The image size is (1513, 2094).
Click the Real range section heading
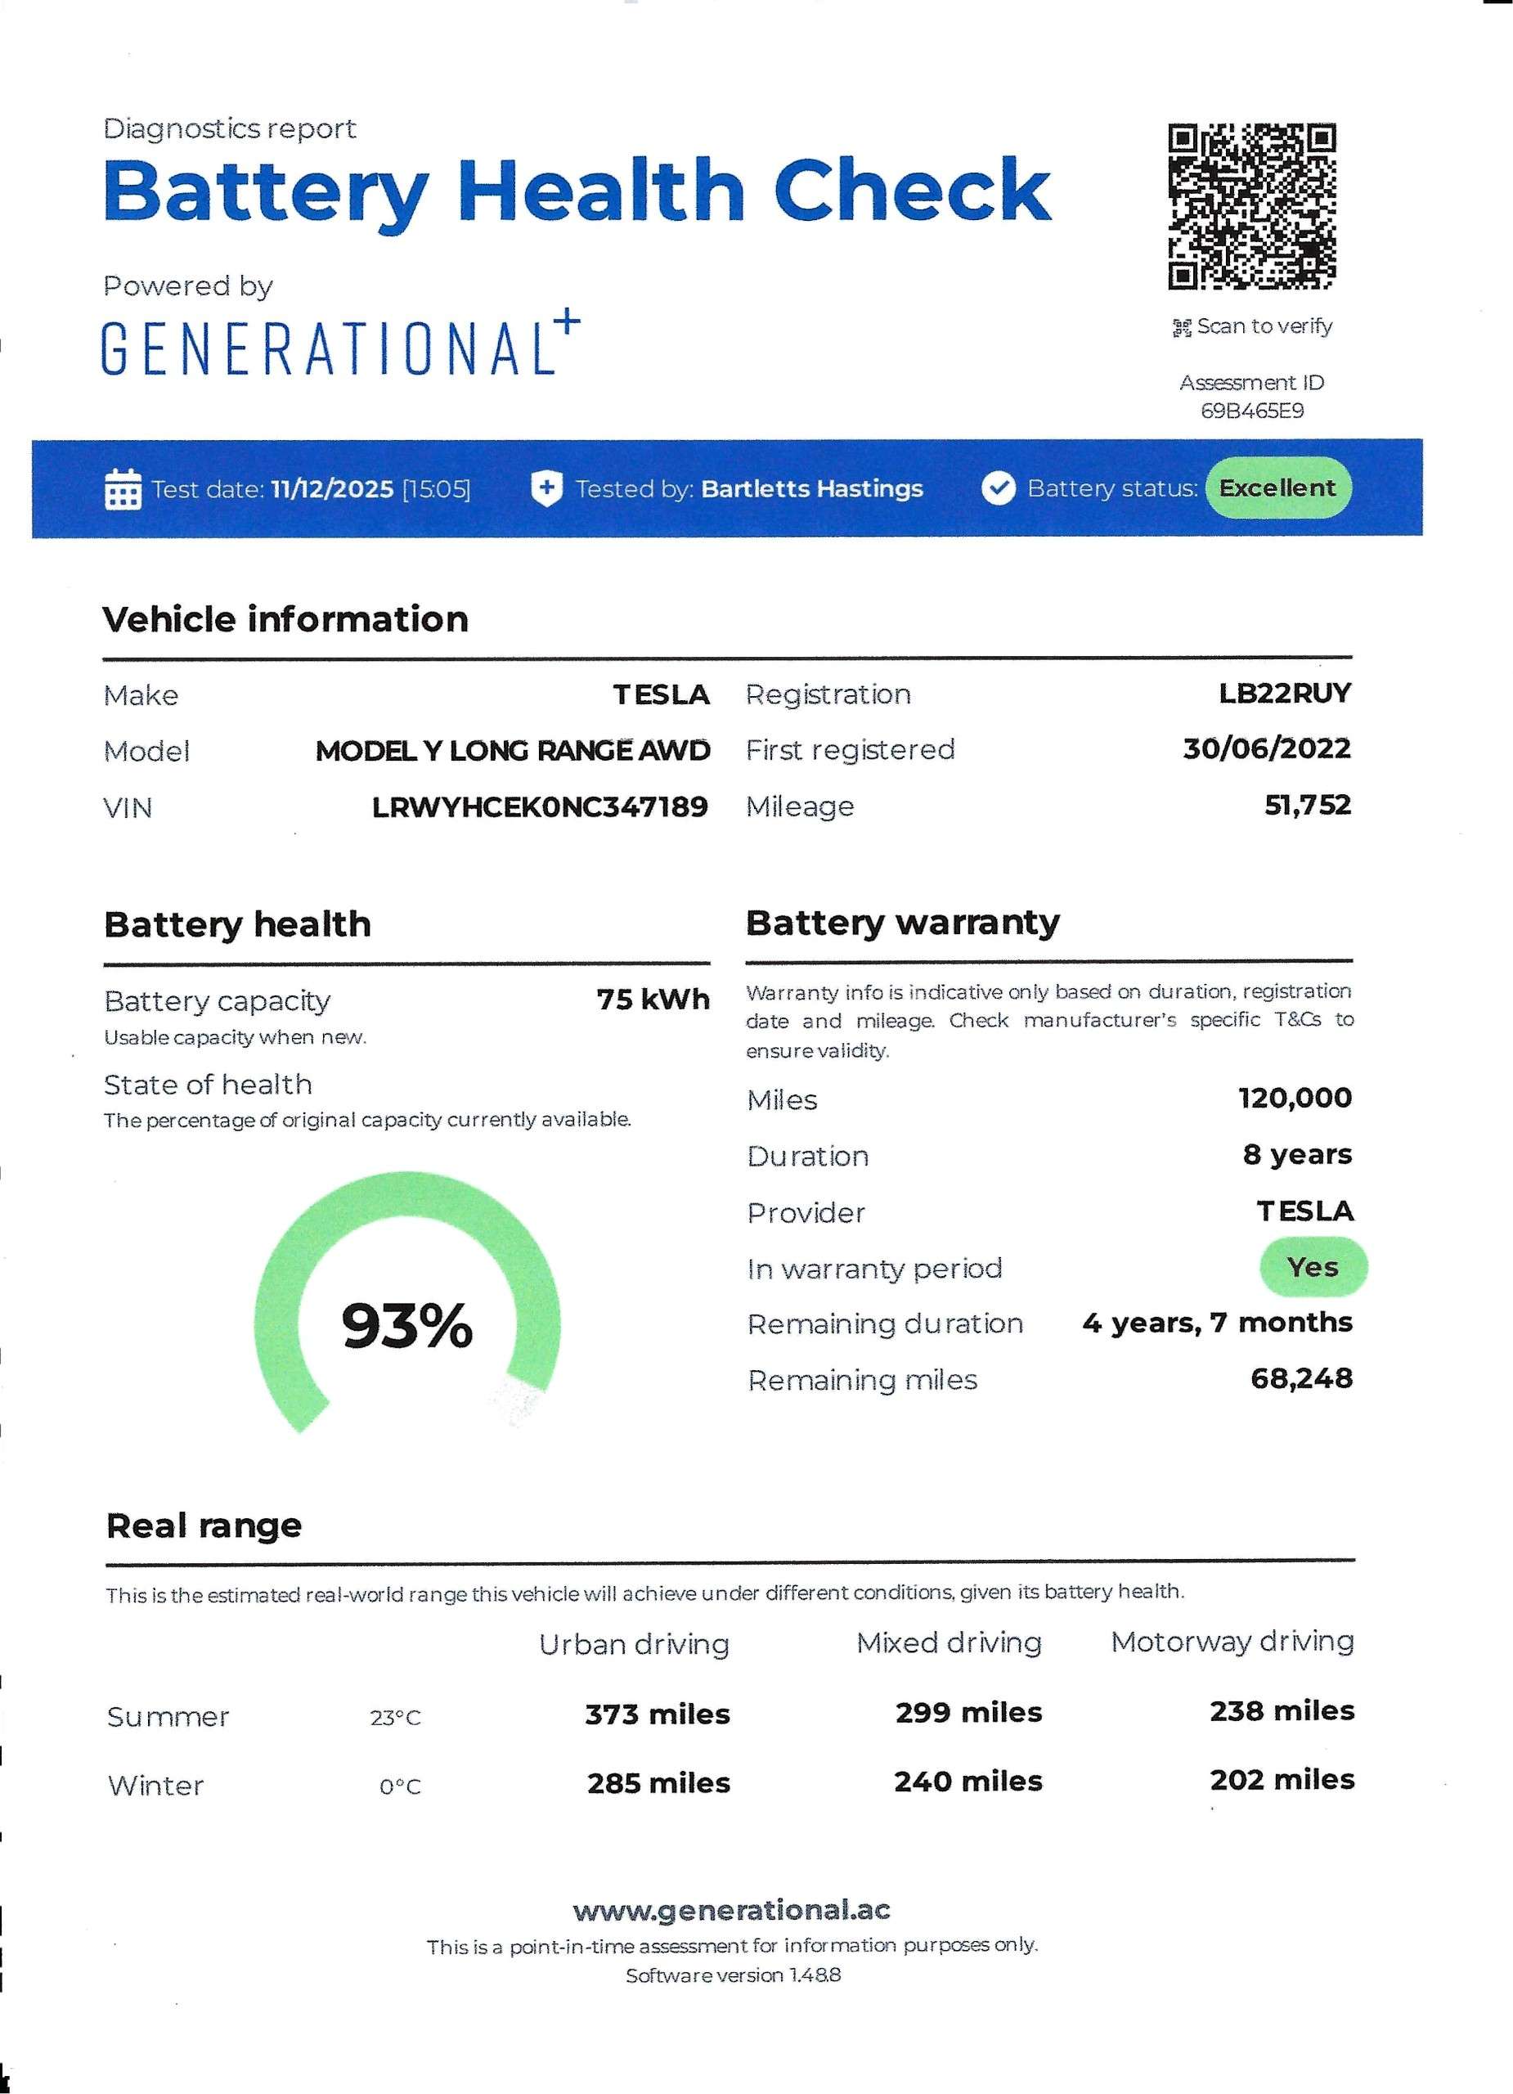coord(204,1526)
